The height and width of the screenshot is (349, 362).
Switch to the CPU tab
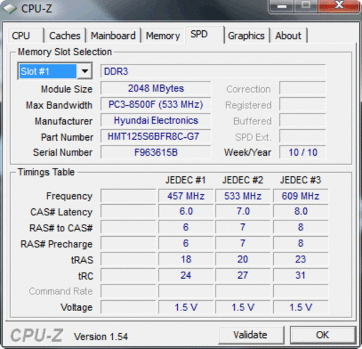pyautogui.click(x=26, y=35)
